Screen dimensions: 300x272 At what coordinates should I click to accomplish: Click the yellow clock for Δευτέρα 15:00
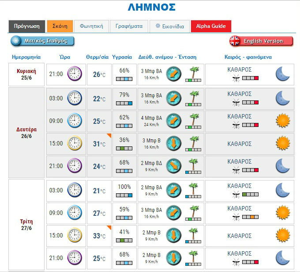[x=75, y=143]
